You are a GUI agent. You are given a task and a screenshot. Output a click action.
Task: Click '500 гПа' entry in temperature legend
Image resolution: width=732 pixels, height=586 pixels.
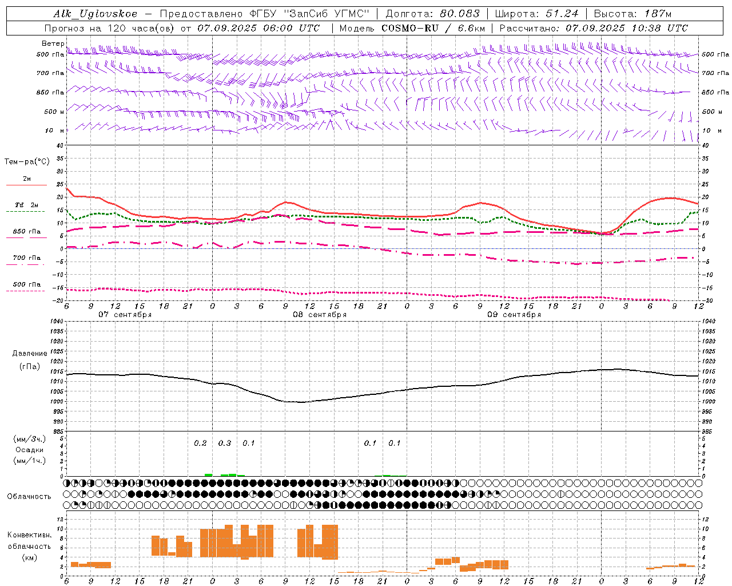tap(27, 284)
